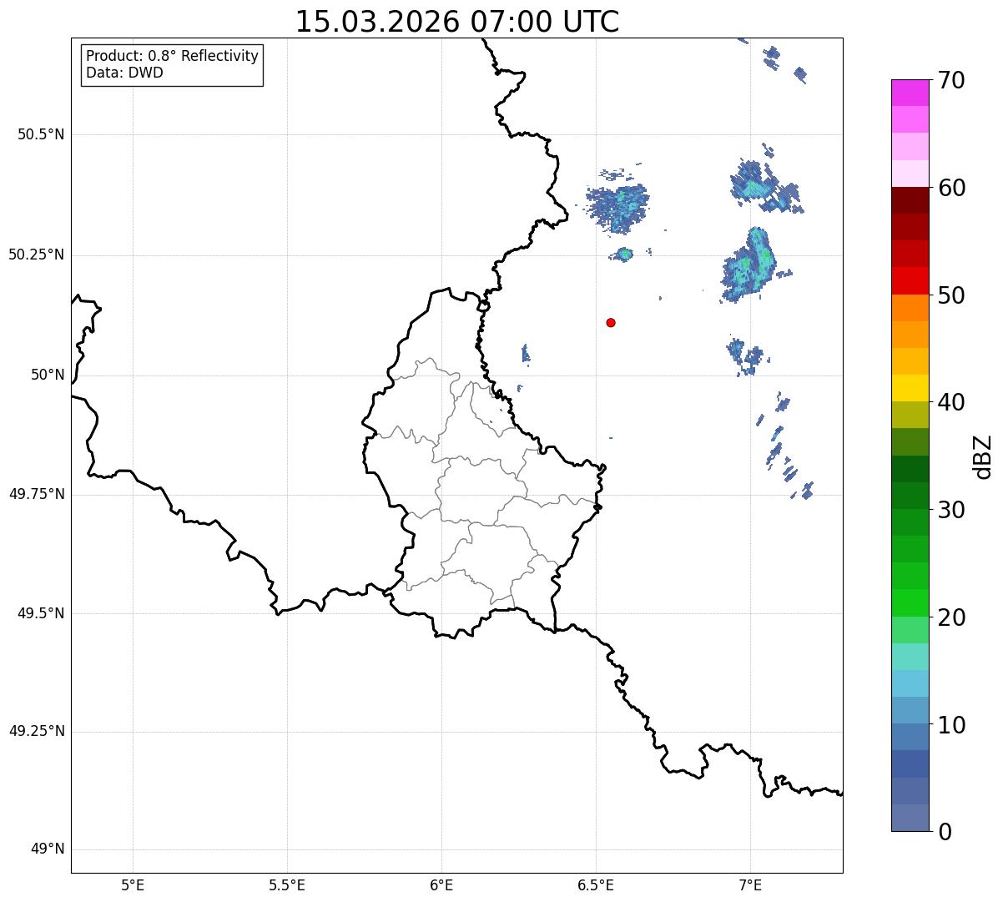Click the radar echo cell near 50.35°N 6.6°E
The image size is (1003, 902).
pyautogui.click(x=618, y=205)
